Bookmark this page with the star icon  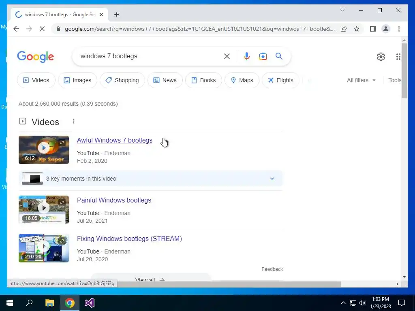point(357,29)
